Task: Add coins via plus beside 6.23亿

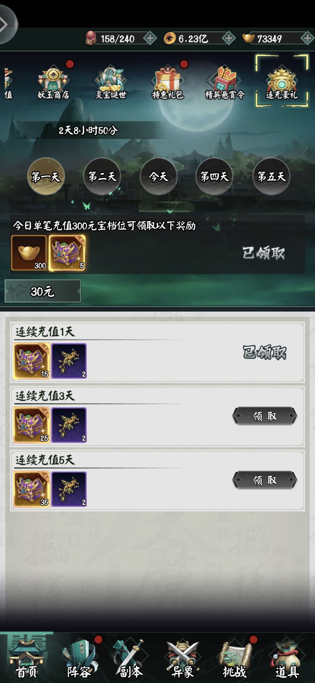Action: (229, 38)
